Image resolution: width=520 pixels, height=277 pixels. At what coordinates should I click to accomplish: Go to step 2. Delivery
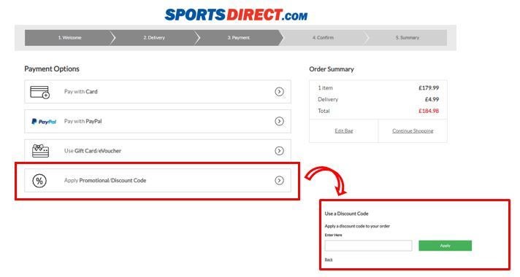pos(154,38)
